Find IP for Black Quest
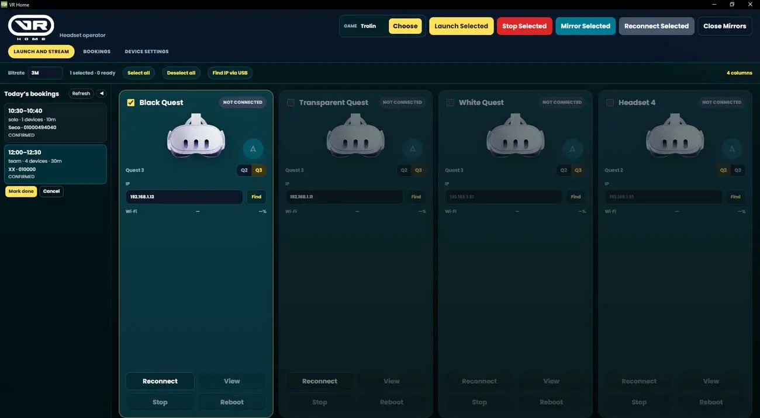Viewport: 760px width, 418px height. [x=256, y=197]
